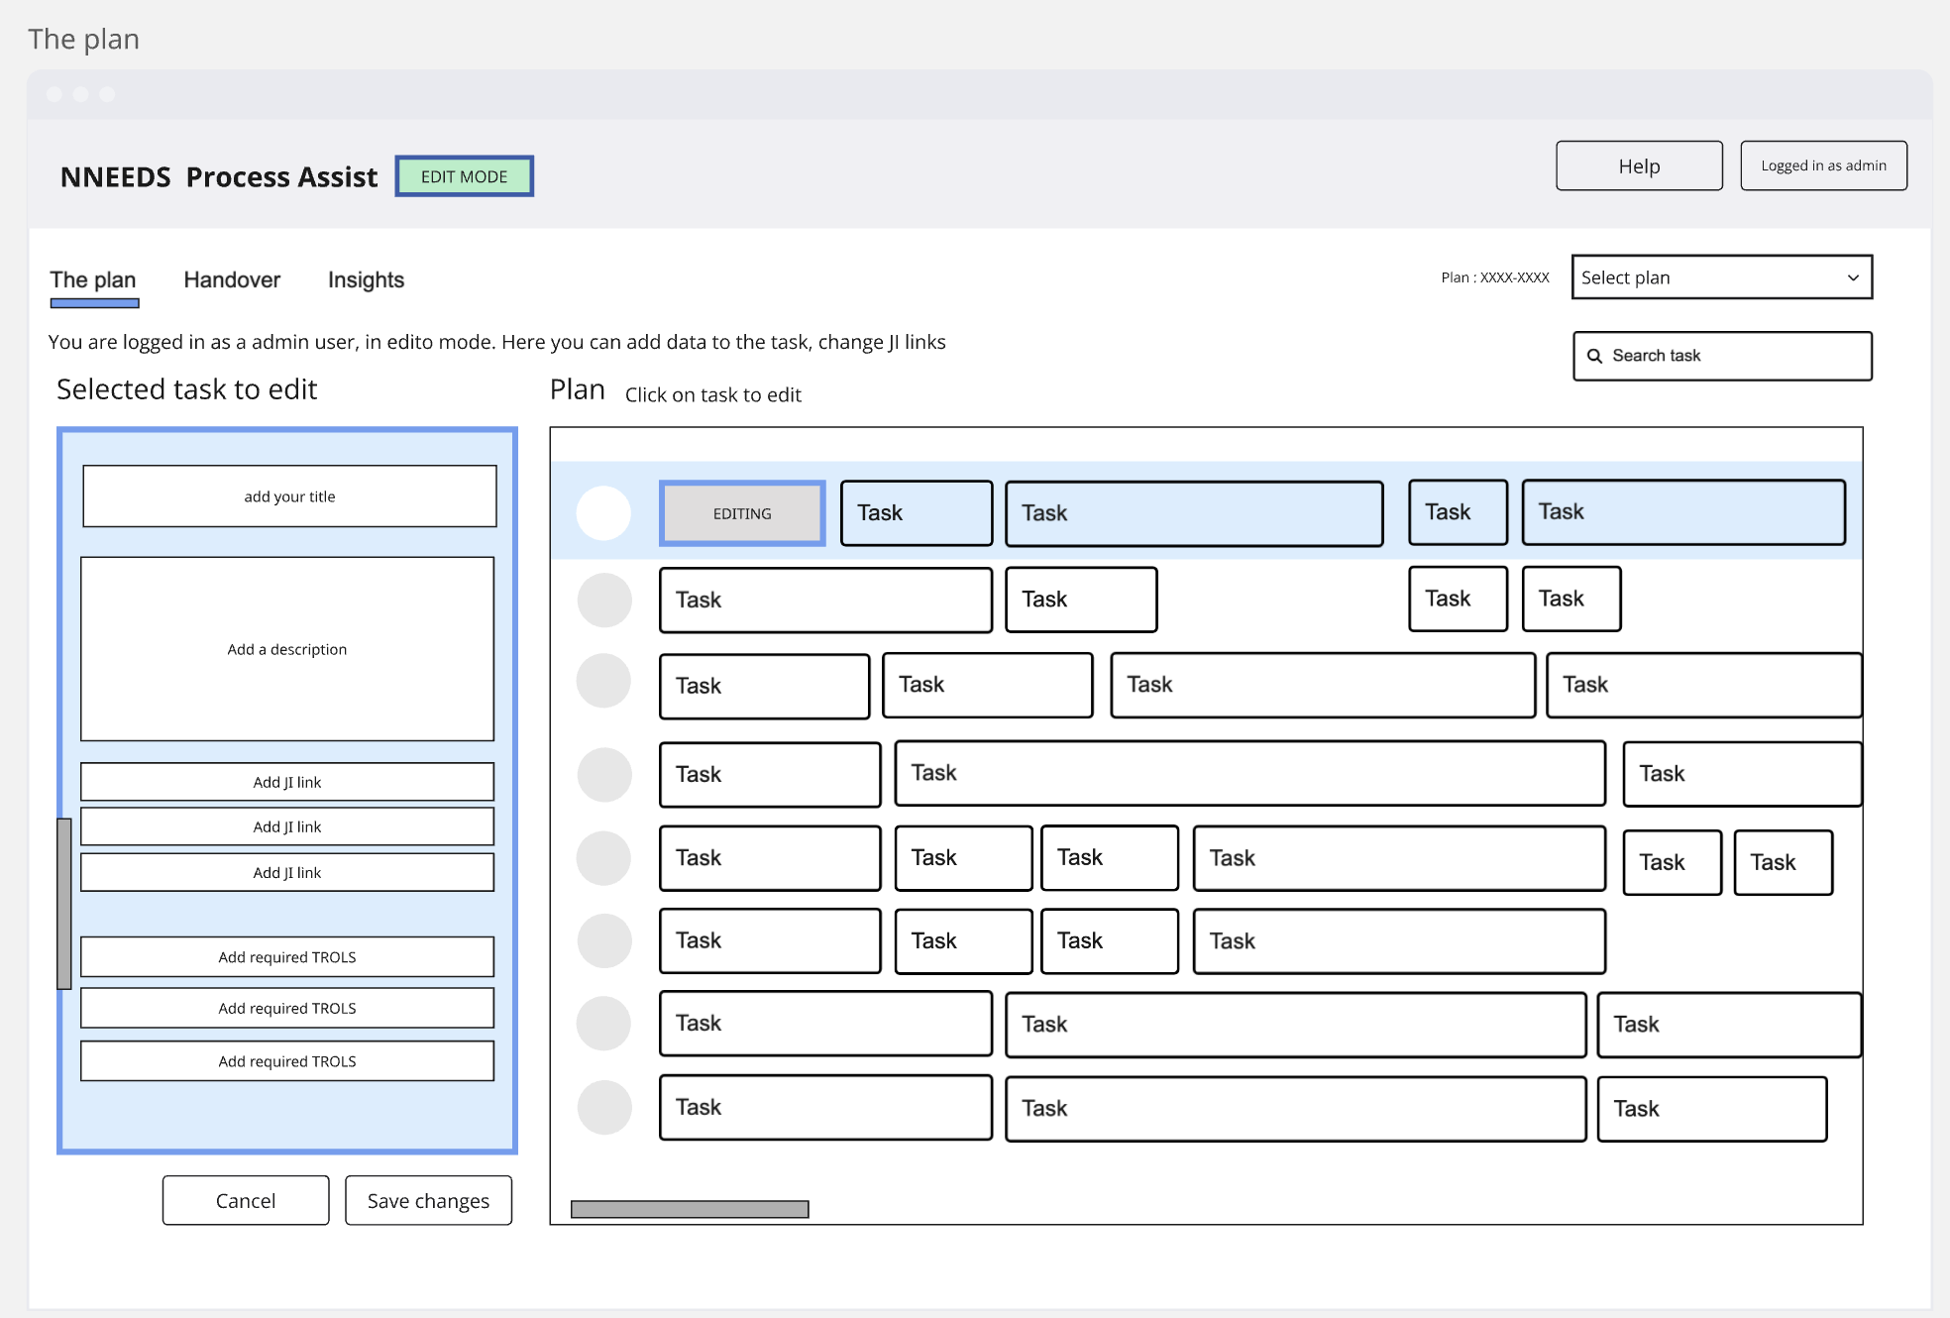
Task: Click the last Task card in fifth row
Action: [x=1783, y=862]
